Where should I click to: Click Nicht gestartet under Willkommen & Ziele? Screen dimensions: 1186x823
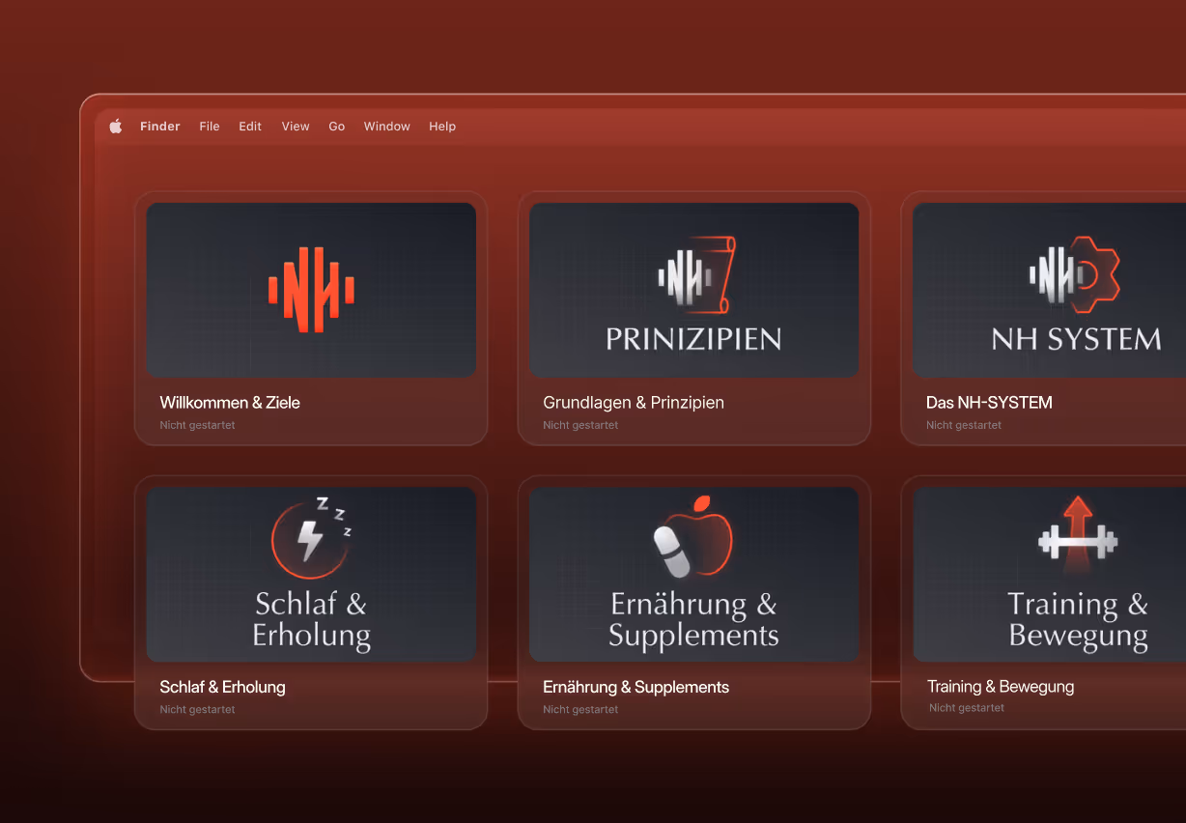coord(197,425)
